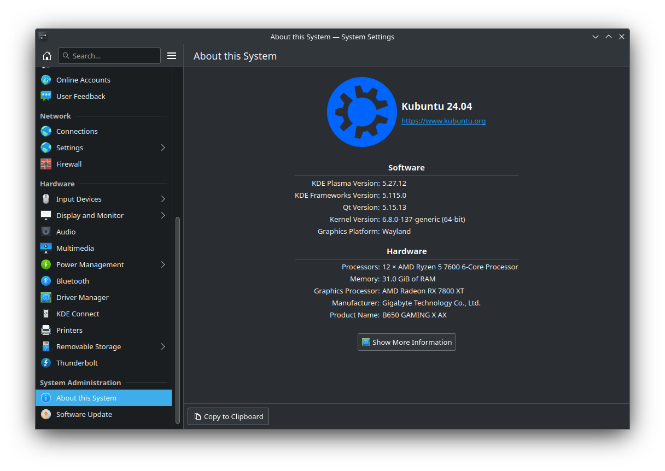
Task: Click the KDE Frameworks Version value 5.115.0
Action: click(x=394, y=195)
